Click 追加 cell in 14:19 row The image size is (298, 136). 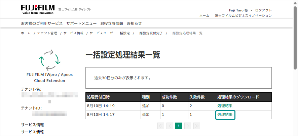click(150, 106)
